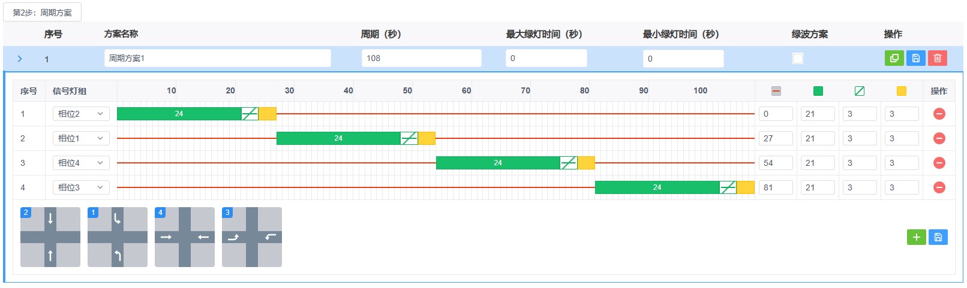Select the left-turn north-south phase diagram 1
Screen dimensions: 967x288
point(118,237)
